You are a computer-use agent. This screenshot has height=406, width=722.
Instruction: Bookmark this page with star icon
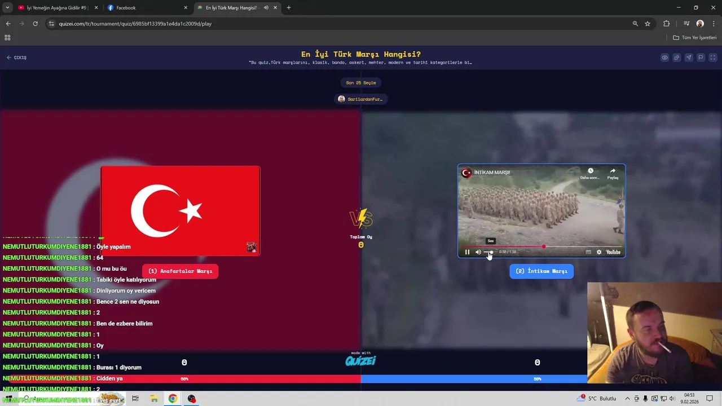point(648,24)
